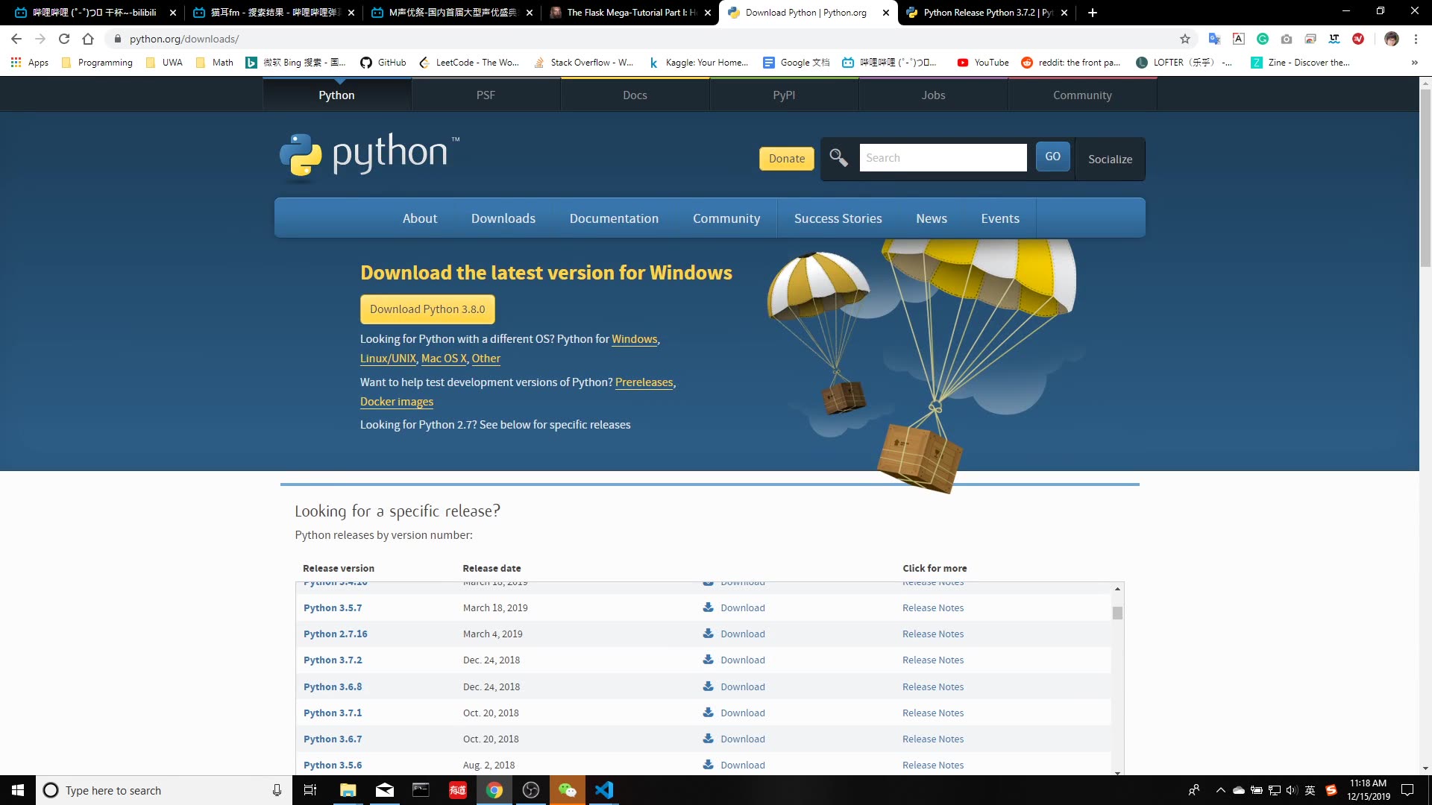Click the site Search input field

pyautogui.click(x=943, y=158)
